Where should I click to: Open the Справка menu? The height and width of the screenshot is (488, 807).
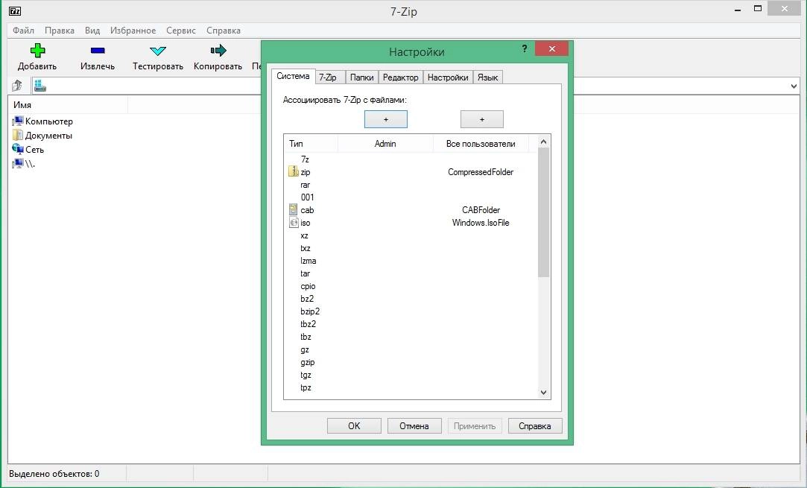224,31
